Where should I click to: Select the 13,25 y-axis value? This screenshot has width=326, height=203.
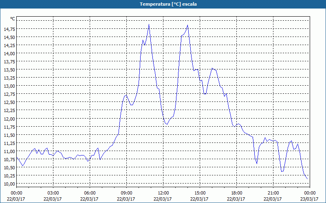[9, 78]
